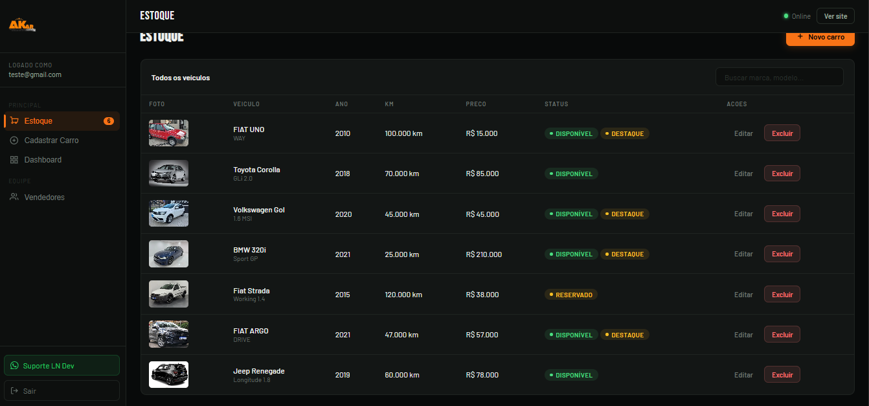Image resolution: width=869 pixels, height=406 pixels.
Task: Click DESTAQUE tag on FIAT ARGO row
Action: tap(625, 335)
